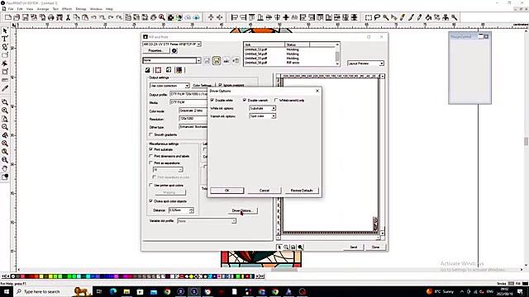Click the Distance value input field
Viewport: 529px width, 297px height.
point(179,210)
